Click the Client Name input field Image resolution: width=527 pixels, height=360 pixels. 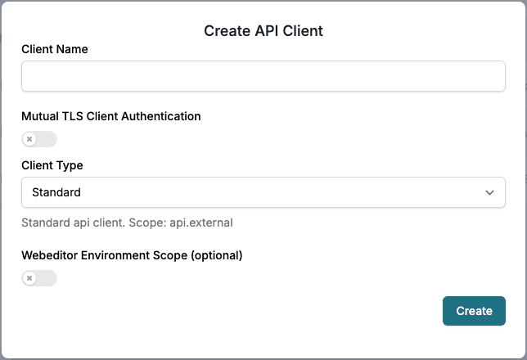tap(263, 76)
